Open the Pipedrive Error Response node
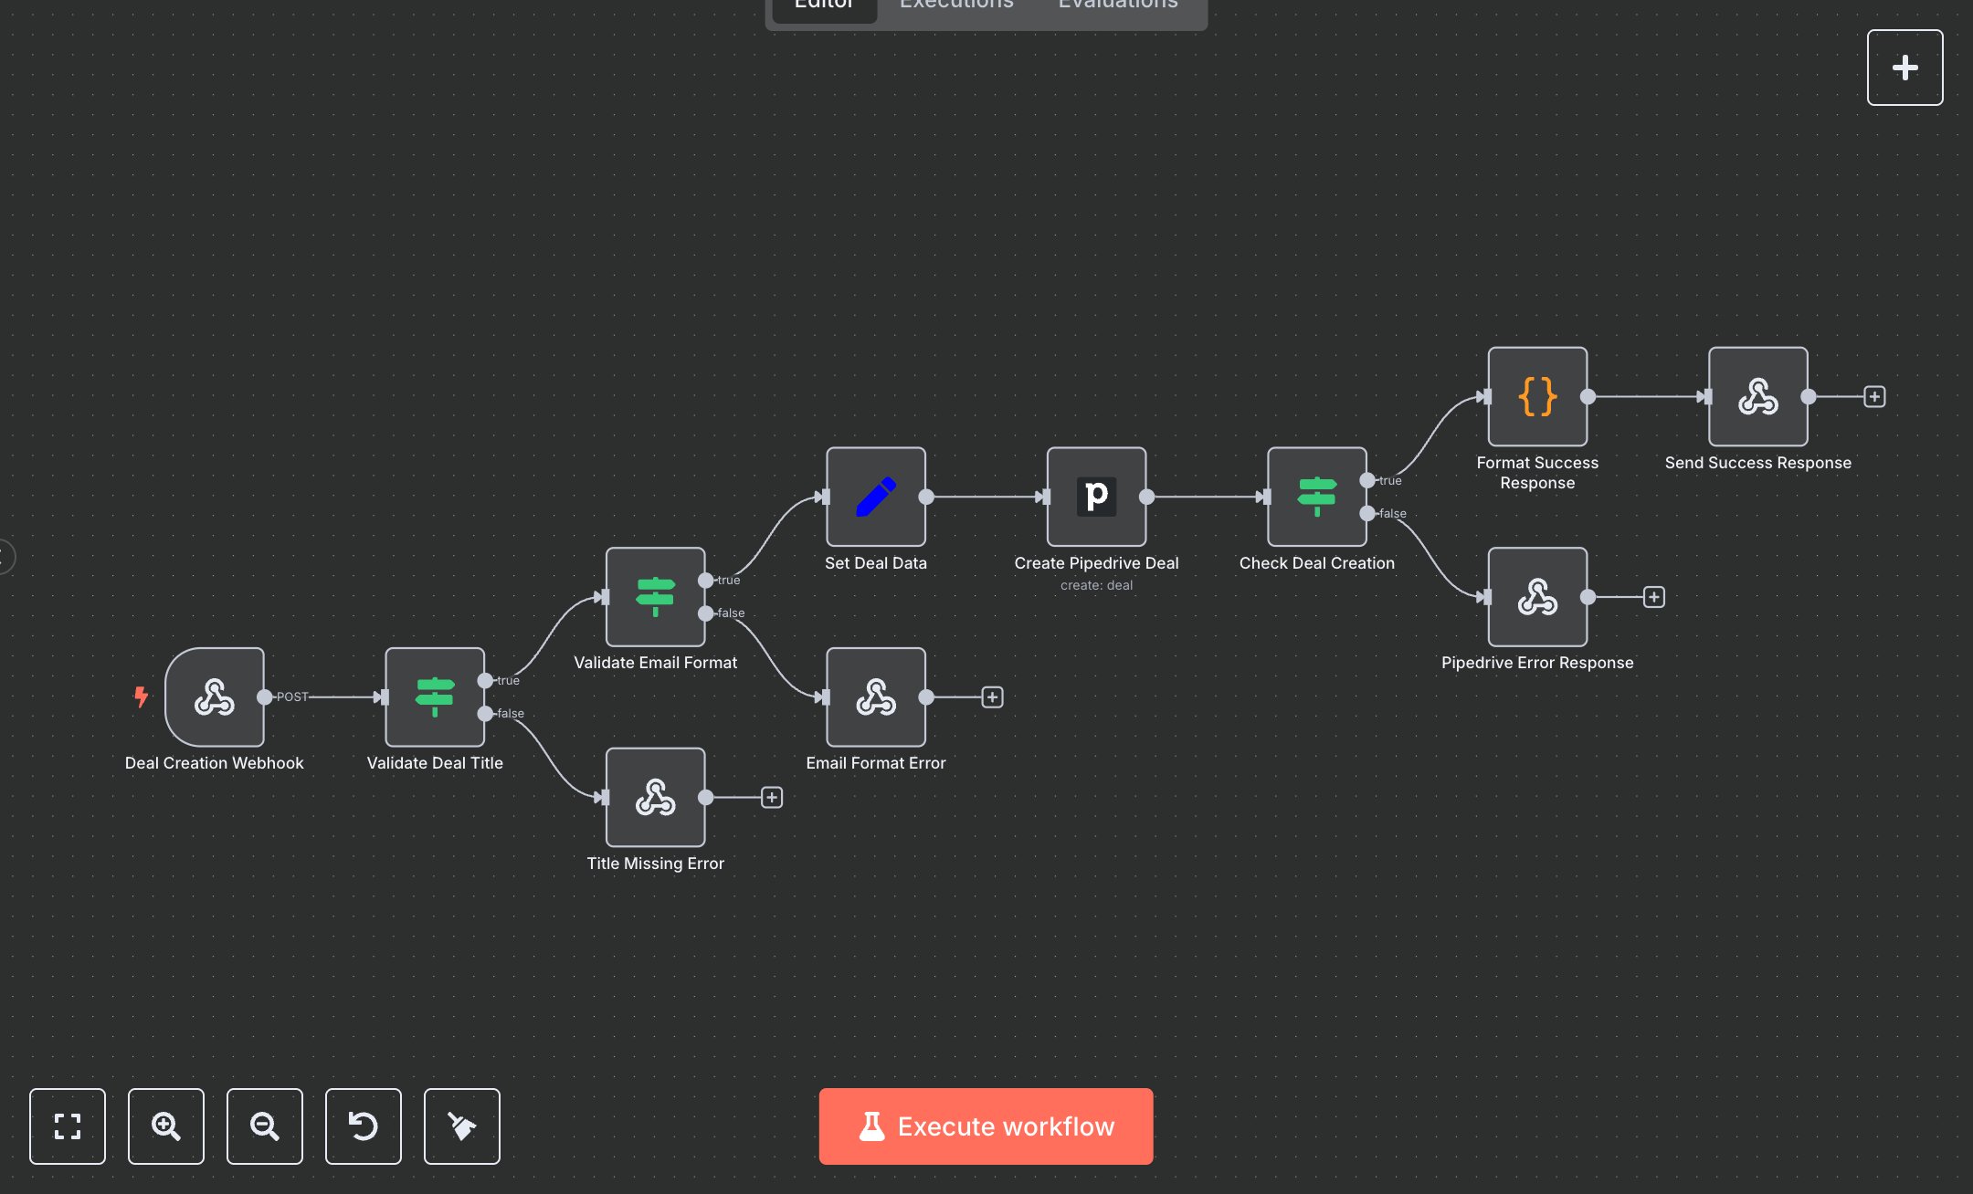 (x=1536, y=598)
